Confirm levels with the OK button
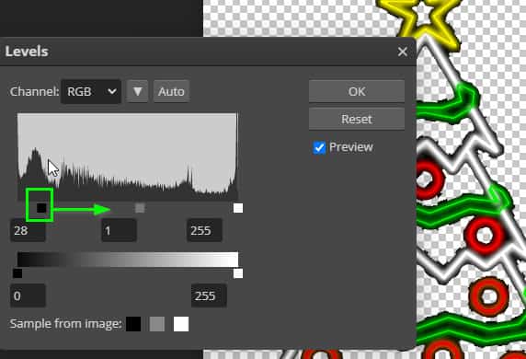This screenshot has height=359, width=526. (x=357, y=91)
